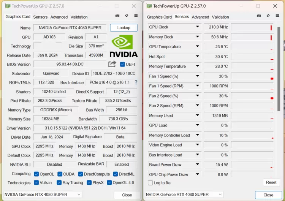Click the Bus Interface question mark icon

[x=136, y=82]
